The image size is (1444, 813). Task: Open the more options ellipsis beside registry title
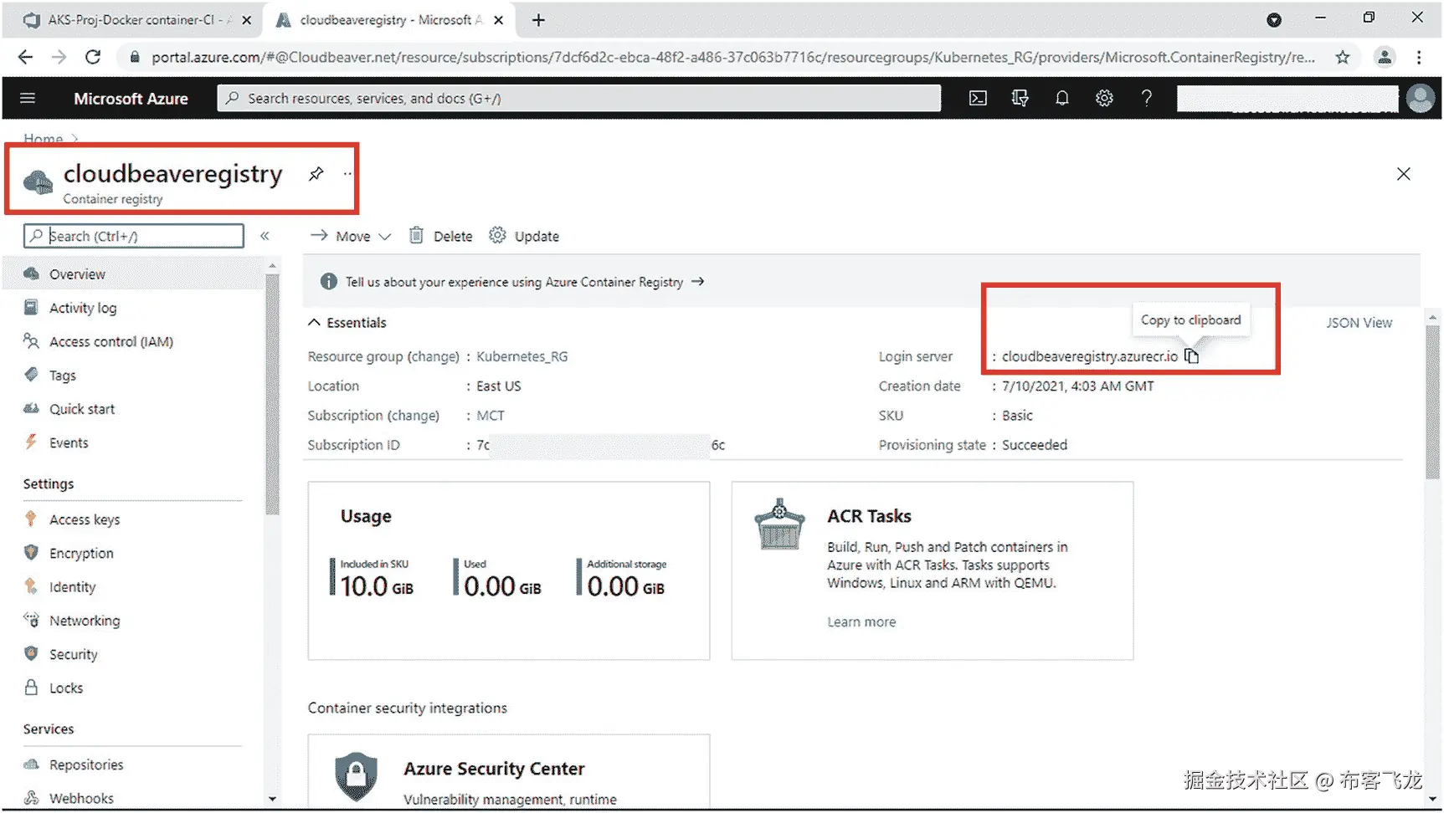[x=347, y=174]
